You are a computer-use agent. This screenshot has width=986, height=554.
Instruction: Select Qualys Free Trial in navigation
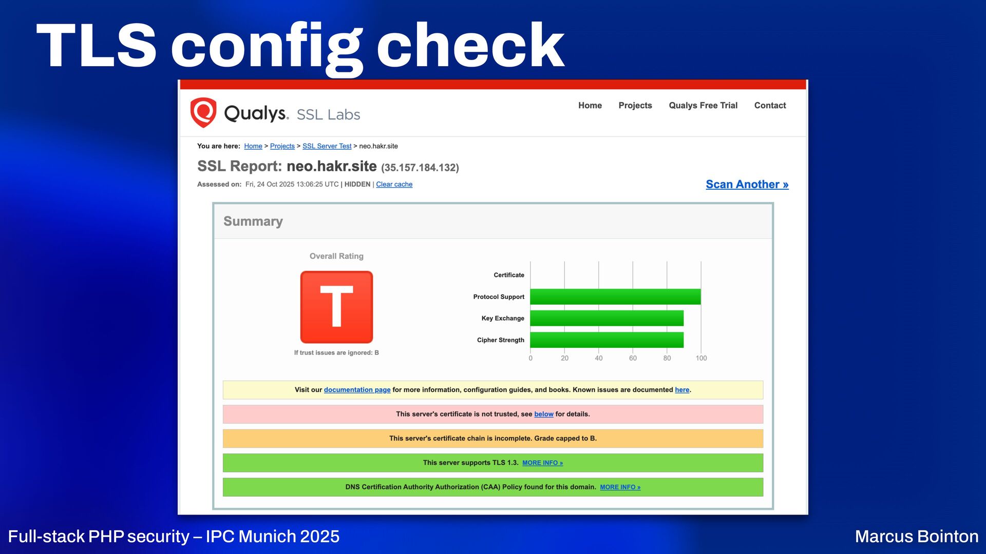703,105
